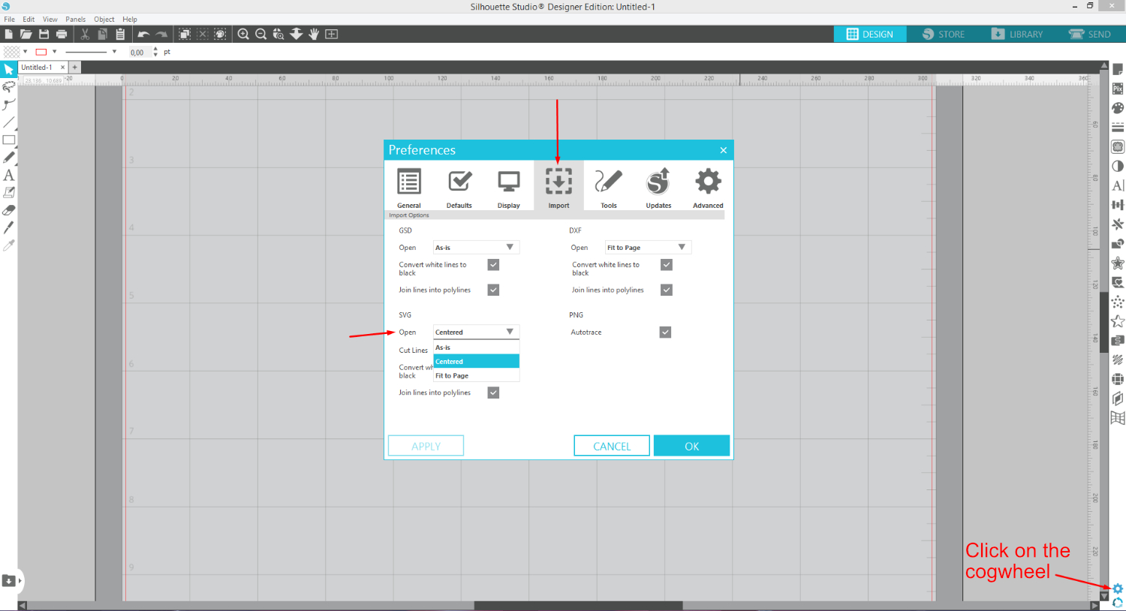This screenshot has width=1126, height=611.
Task: Click the preferences cogwheel icon
Action: tap(1118, 588)
